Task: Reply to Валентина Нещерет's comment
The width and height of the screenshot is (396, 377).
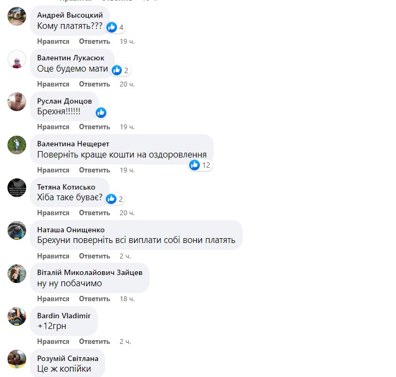Action: click(95, 170)
